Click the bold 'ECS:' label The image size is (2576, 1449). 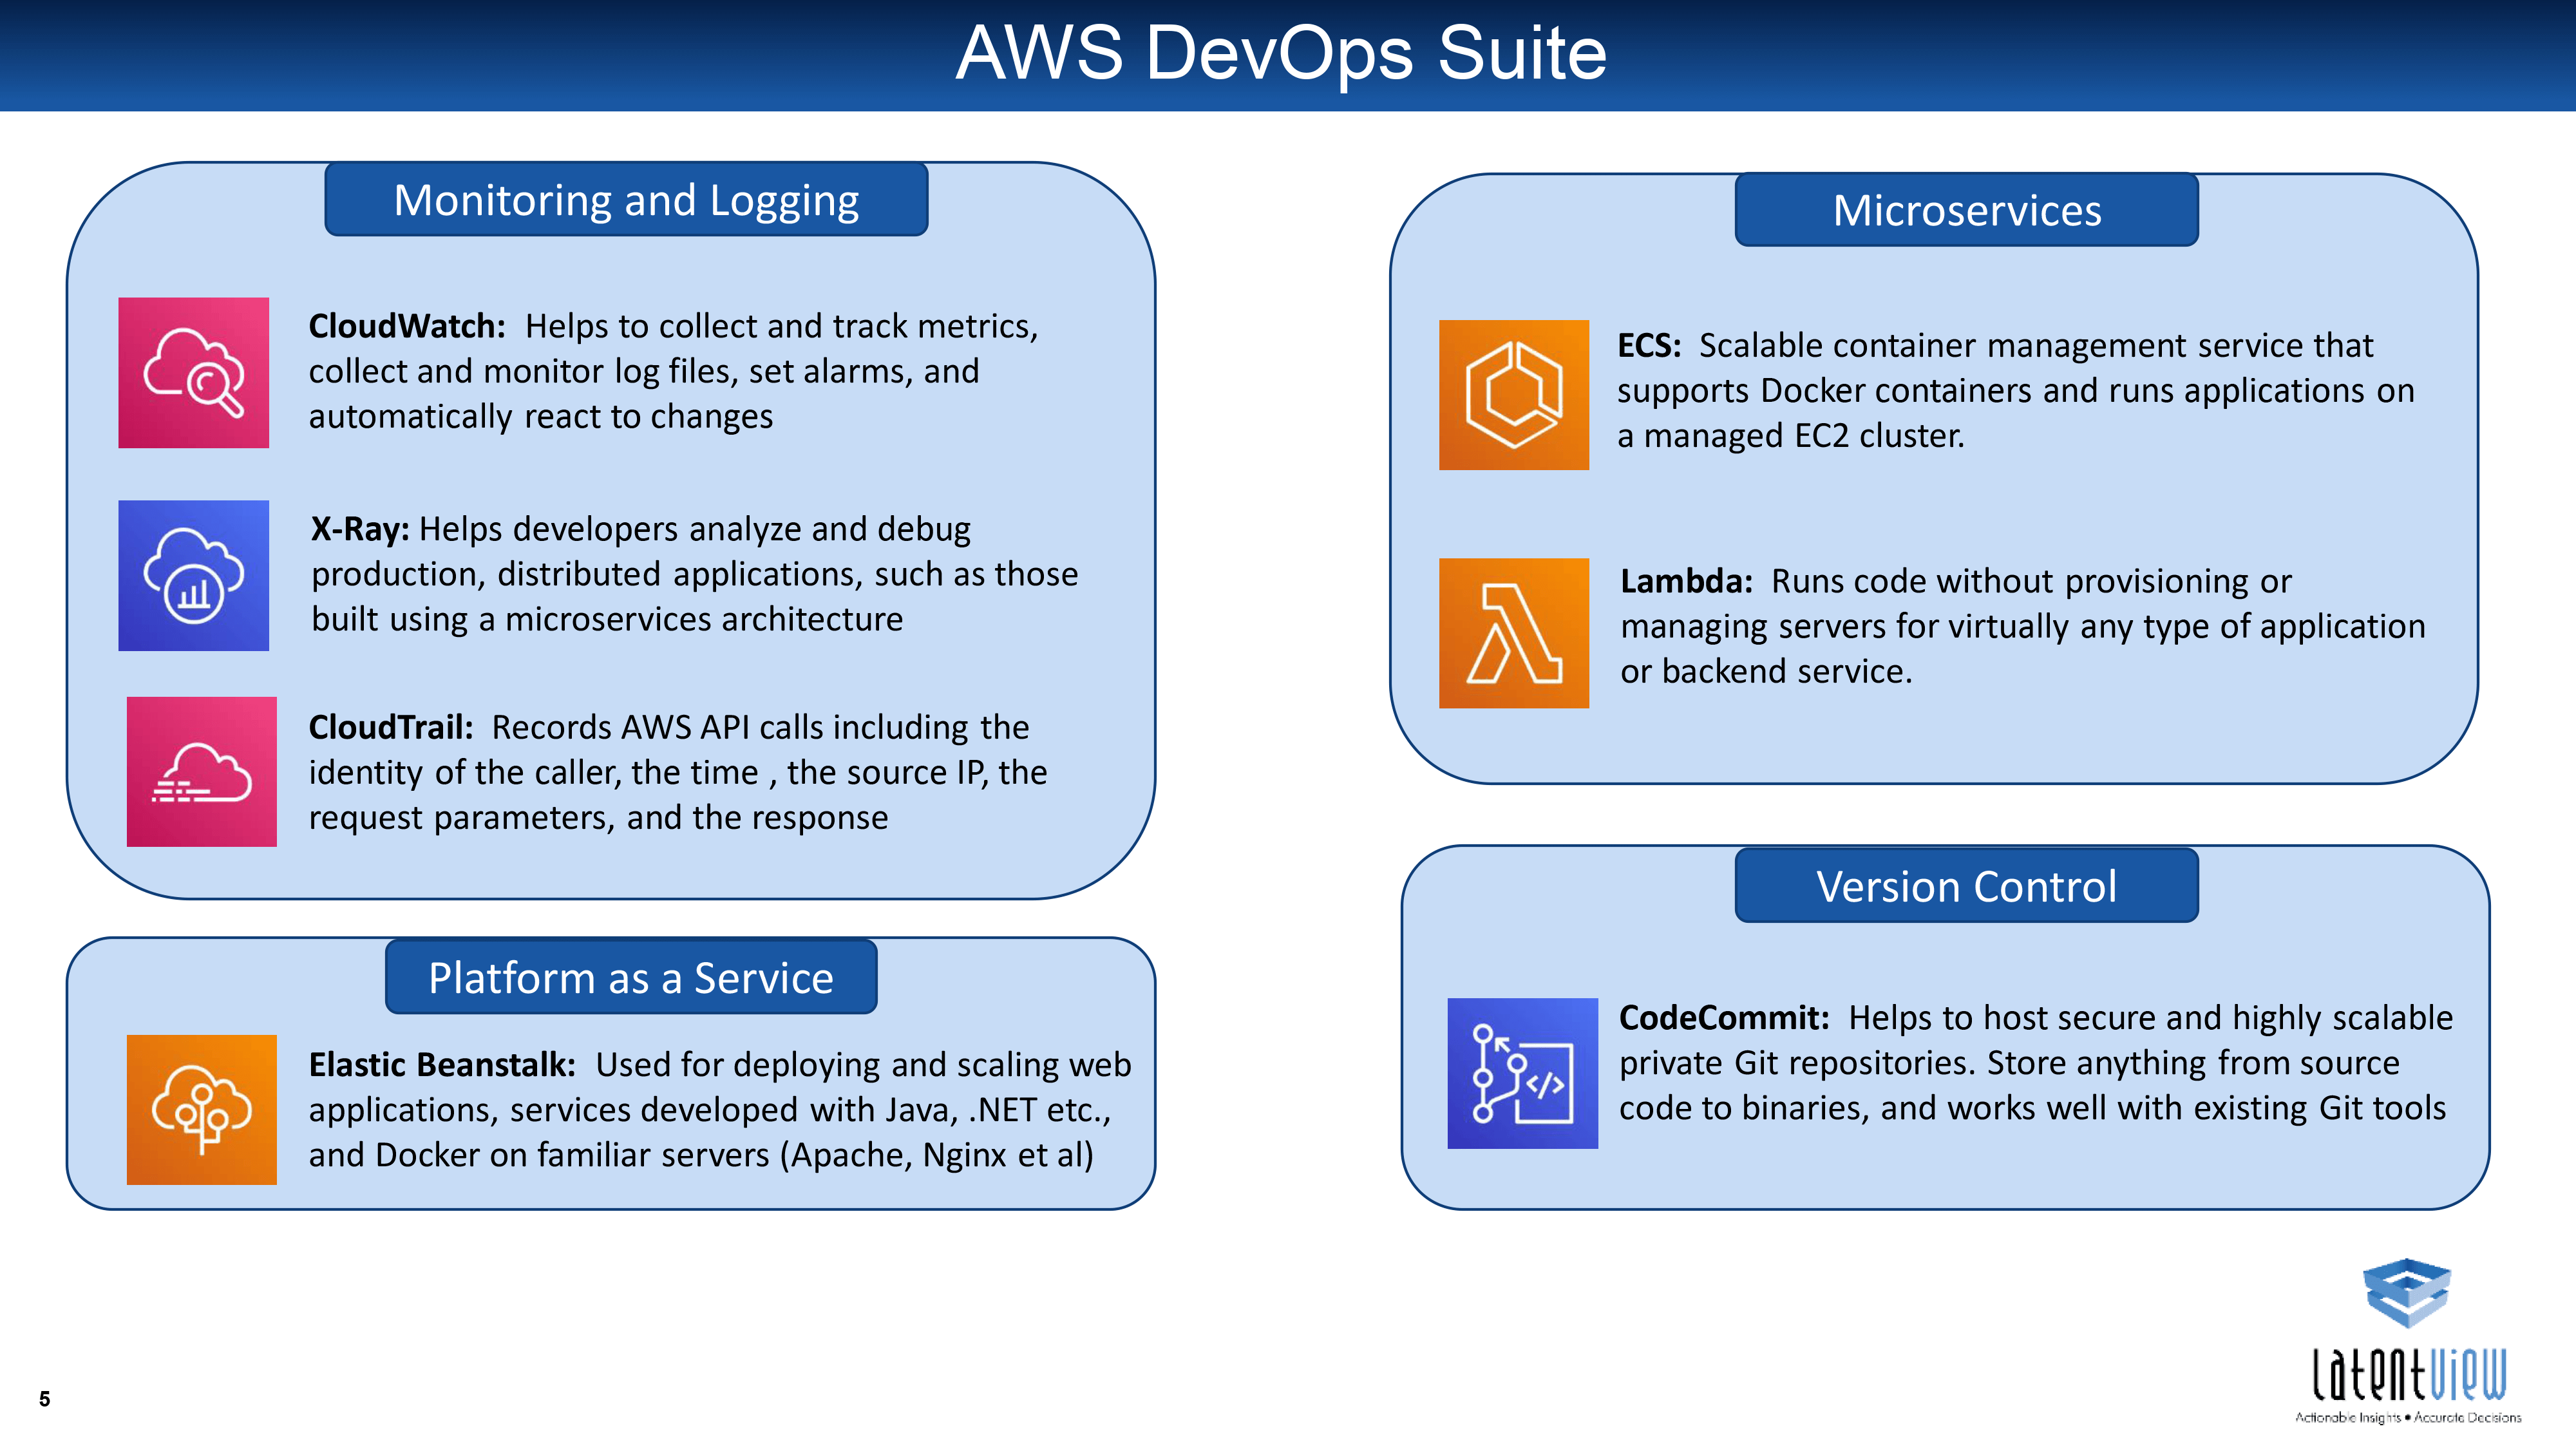coord(1649,345)
